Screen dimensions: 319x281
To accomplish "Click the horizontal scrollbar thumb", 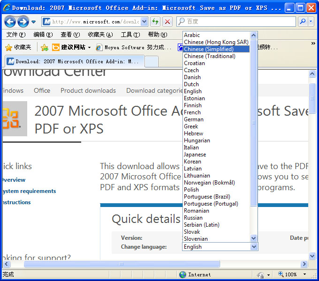I will pyautogui.click(x=122, y=264).
